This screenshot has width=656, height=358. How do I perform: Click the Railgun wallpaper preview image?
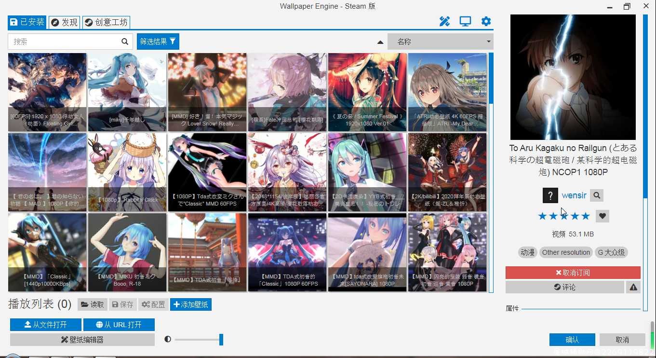[x=573, y=77]
